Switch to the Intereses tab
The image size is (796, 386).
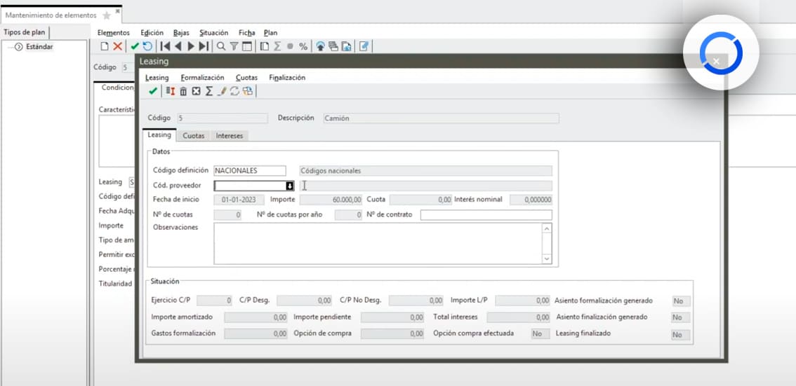230,136
